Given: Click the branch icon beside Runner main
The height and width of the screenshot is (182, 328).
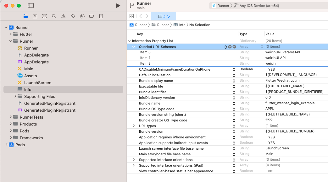Looking at the screenshot, I should [x=132, y=6].
